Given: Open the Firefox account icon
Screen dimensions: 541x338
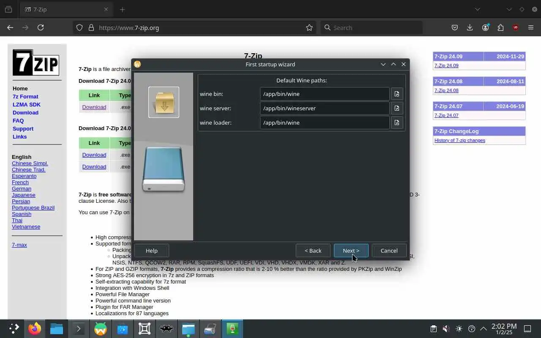Looking at the screenshot, I should pos(485,27).
